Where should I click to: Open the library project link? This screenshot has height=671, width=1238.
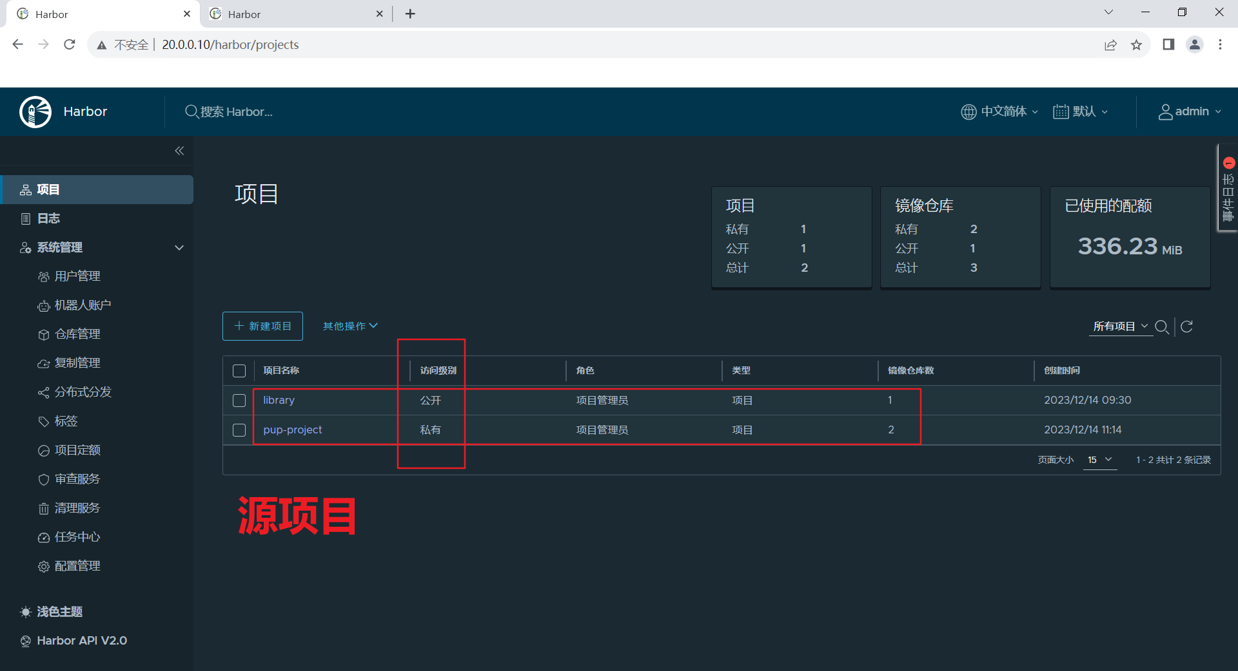coord(279,400)
